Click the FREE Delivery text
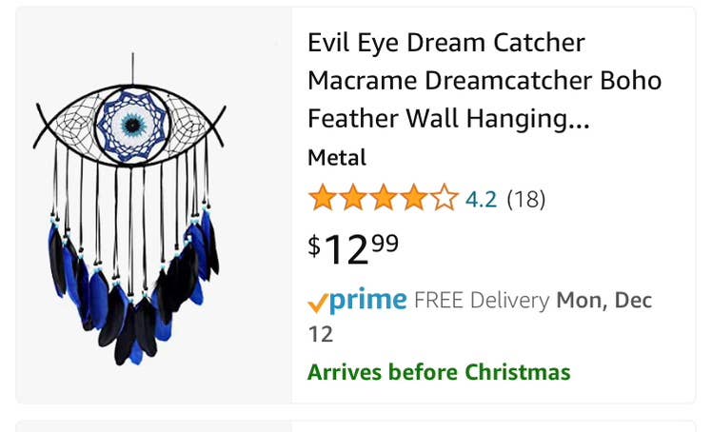Image resolution: width=712 pixels, height=432 pixels. pos(482,301)
